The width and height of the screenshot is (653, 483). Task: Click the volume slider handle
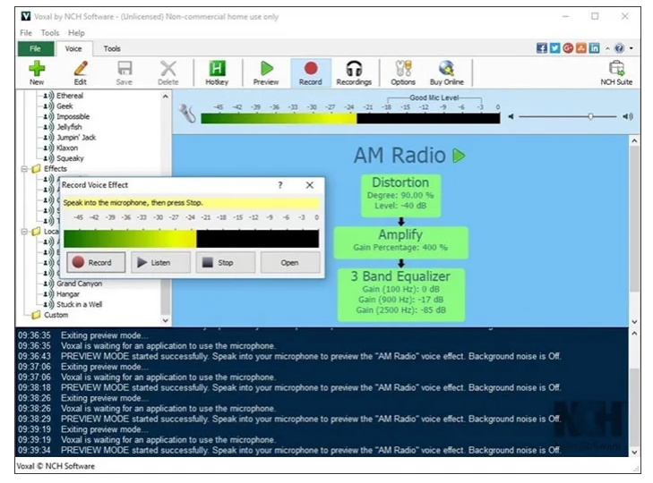pos(590,116)
